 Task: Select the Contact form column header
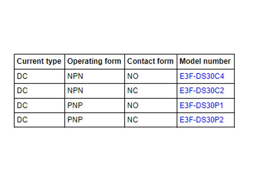click(150, 61)
